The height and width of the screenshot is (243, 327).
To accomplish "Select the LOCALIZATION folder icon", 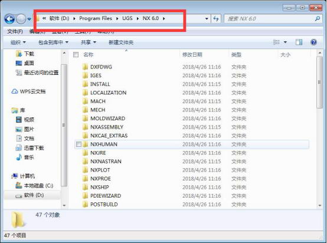I will coord(85,93).
